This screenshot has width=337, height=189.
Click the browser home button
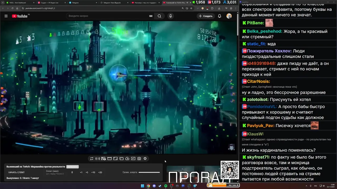[17, 8]
